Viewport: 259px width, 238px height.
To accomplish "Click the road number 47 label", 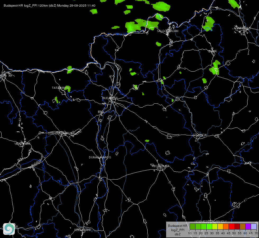I will (x=245, y=200).
